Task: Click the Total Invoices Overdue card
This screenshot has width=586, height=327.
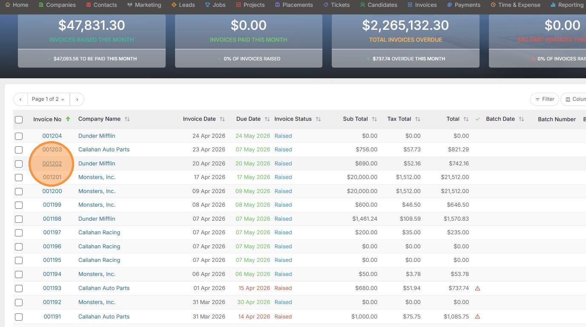Action: [x=405, y=40]
